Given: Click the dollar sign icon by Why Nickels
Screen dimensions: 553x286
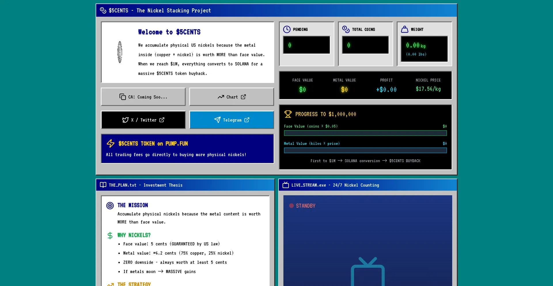Looking at the screenshot, I should 110,236.
